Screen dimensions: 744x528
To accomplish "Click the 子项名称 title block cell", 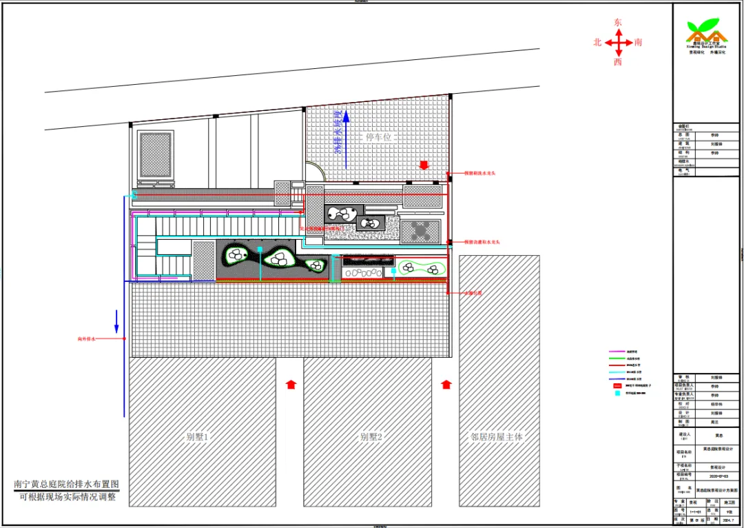I will 684,467.
